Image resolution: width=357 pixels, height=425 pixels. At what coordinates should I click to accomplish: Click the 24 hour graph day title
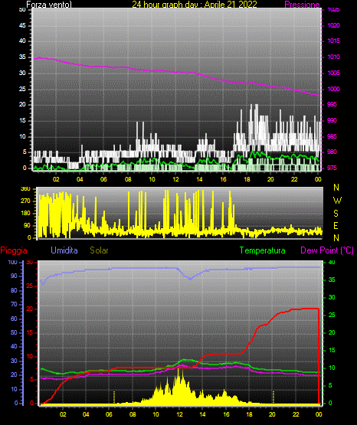tap(195, 5)
